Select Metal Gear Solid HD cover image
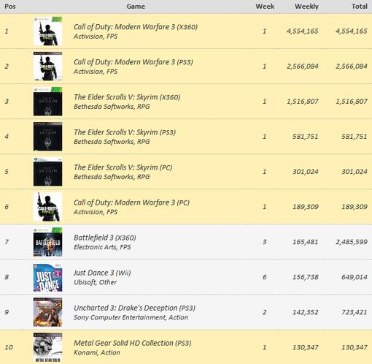 click(x=47, y=347)
